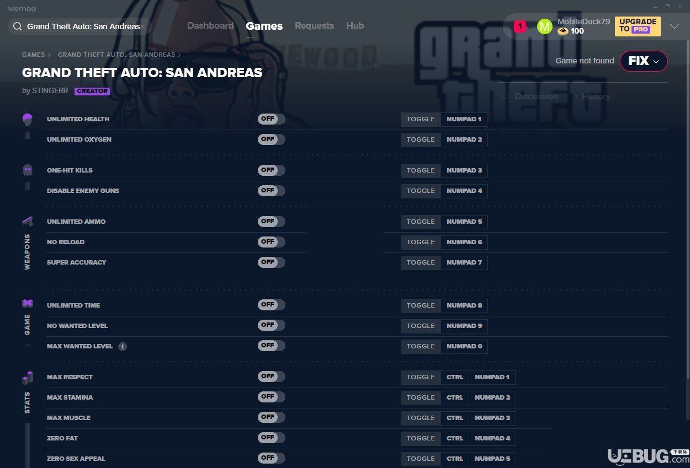This screenshot has width=690, height=468.
Task: Change hotkey Numpad 0 for Max Wanted Level
Action: click(x=464, y=346)
